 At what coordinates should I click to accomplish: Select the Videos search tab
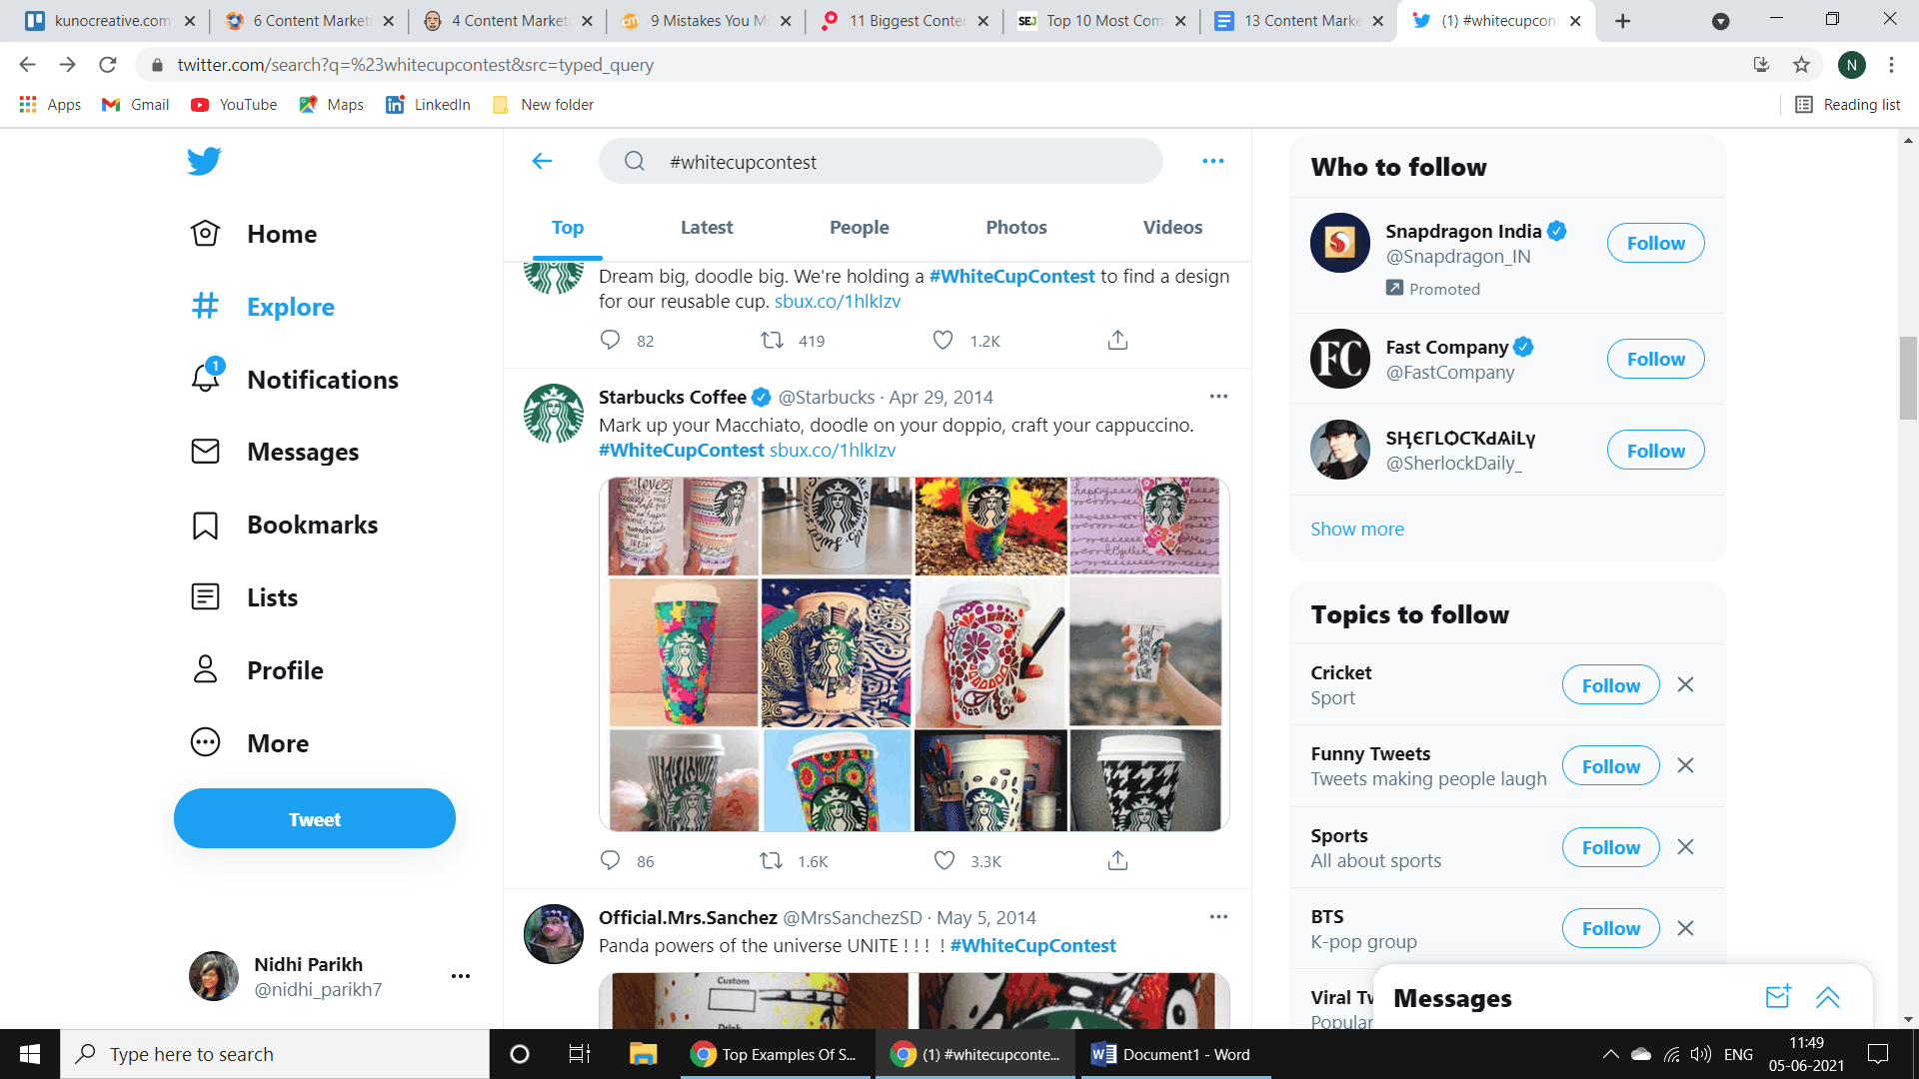(x=1172, y=228)
